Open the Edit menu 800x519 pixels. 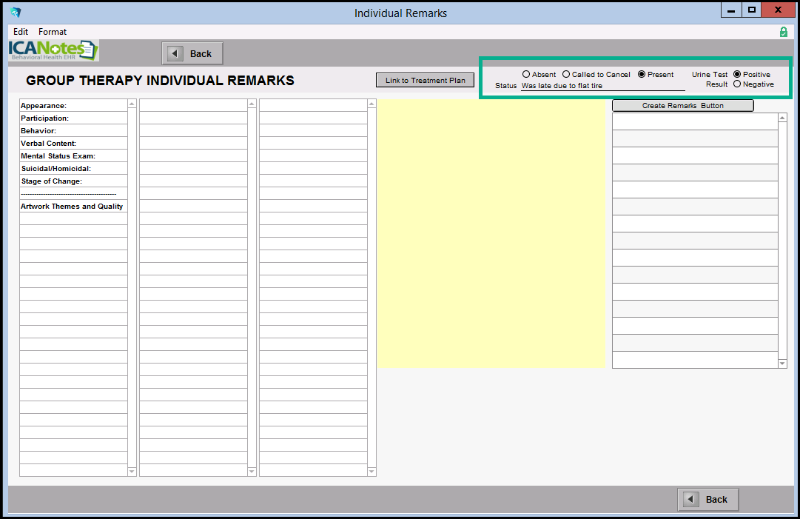point(21,32)
